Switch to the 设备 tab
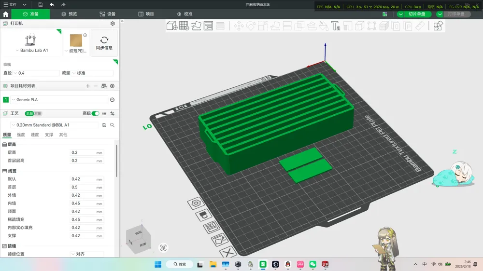 click(x=108, y=14)
